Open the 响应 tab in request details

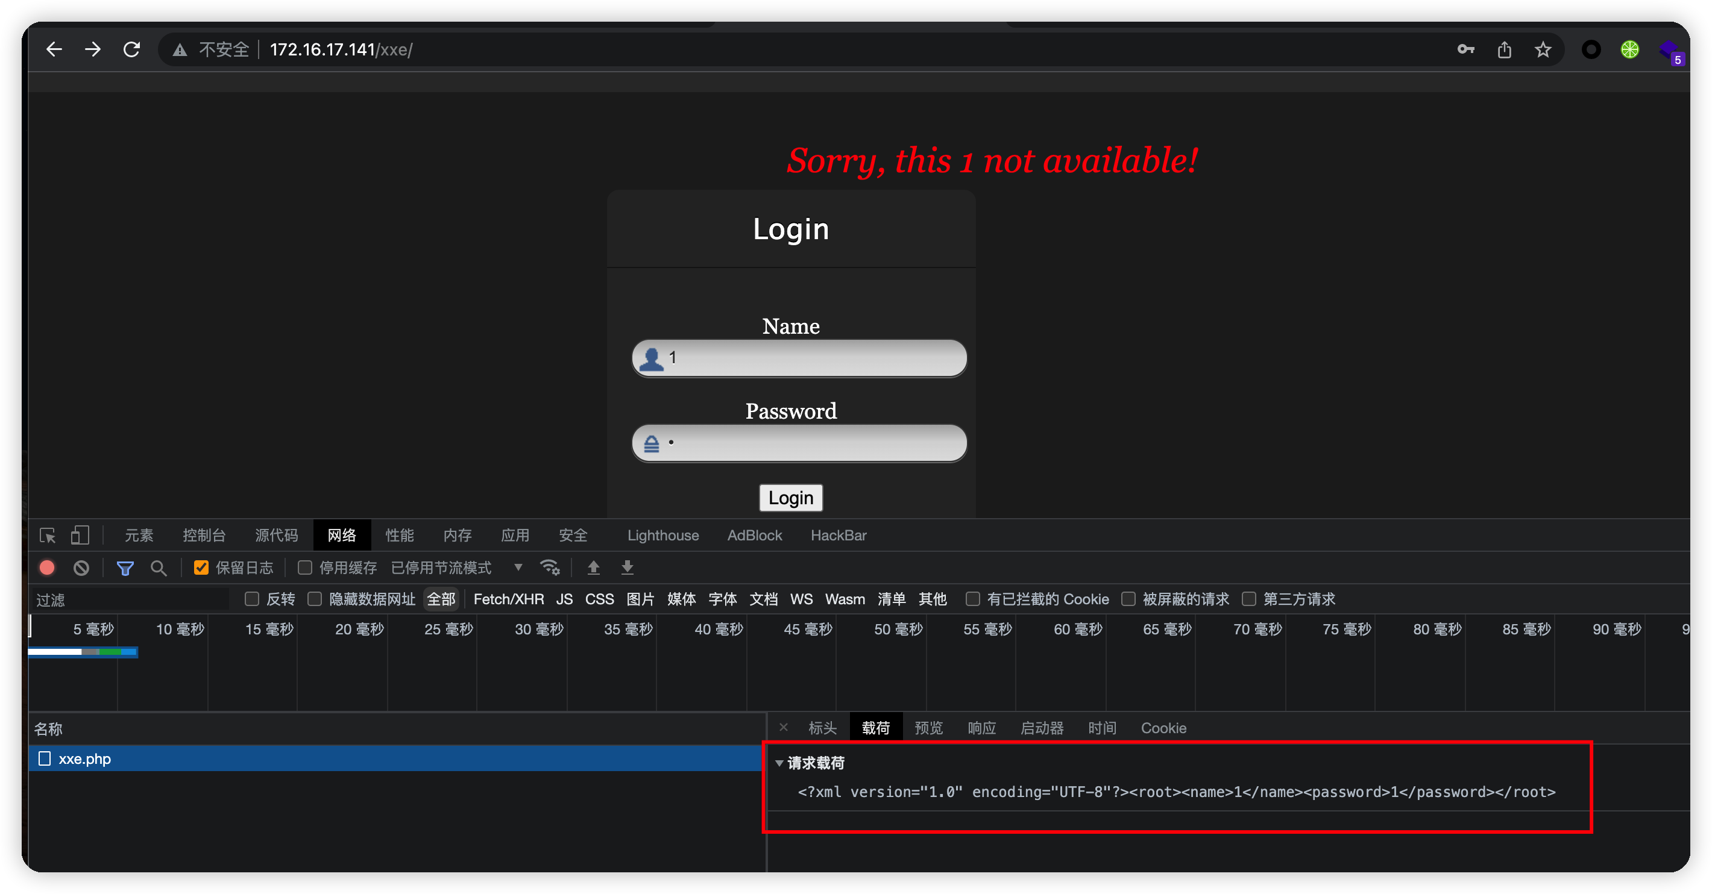(981, 728)
